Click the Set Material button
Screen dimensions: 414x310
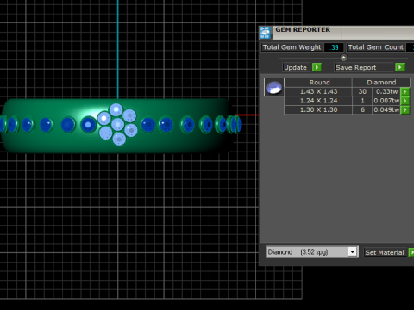(x=386, y=252)
